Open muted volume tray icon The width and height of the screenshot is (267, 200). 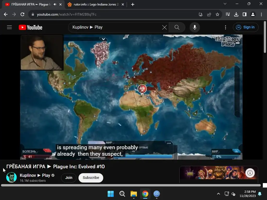[233, 194]
